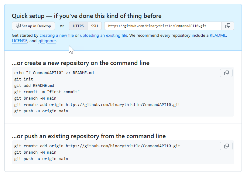This screenshot has width=247, height=177.
Task: Open the "creating a new file" link
Action: [x=57, y=36]
